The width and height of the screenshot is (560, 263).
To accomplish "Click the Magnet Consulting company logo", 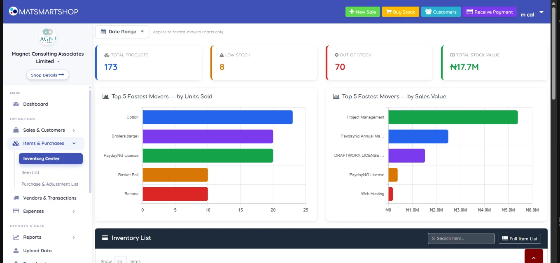I will point(48,37).
